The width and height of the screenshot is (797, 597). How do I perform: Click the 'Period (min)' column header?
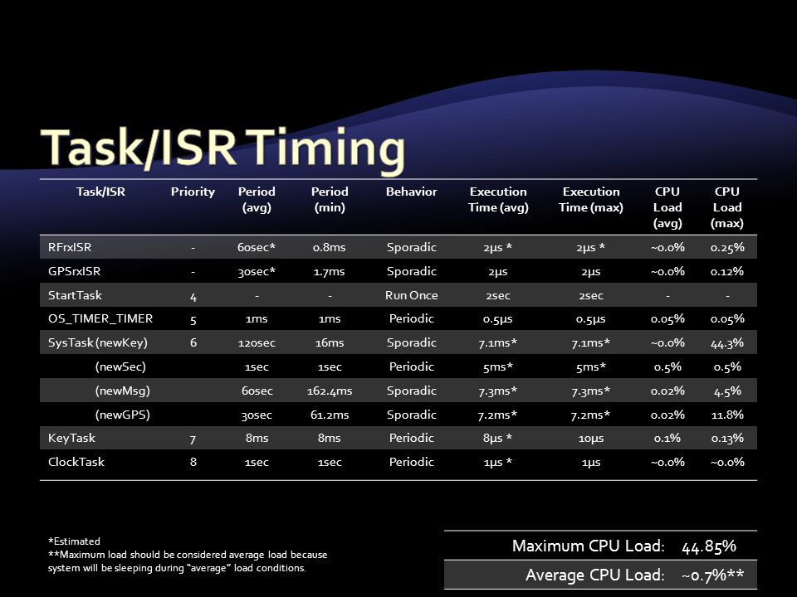[x=330, y=200]
